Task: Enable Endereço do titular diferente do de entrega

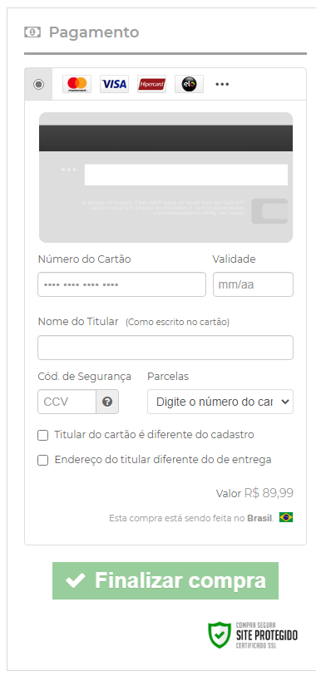Action: [42, 461]
